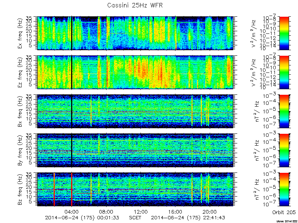Click the 'Cassini 25Hz WFR' plot title

(135, 5)
